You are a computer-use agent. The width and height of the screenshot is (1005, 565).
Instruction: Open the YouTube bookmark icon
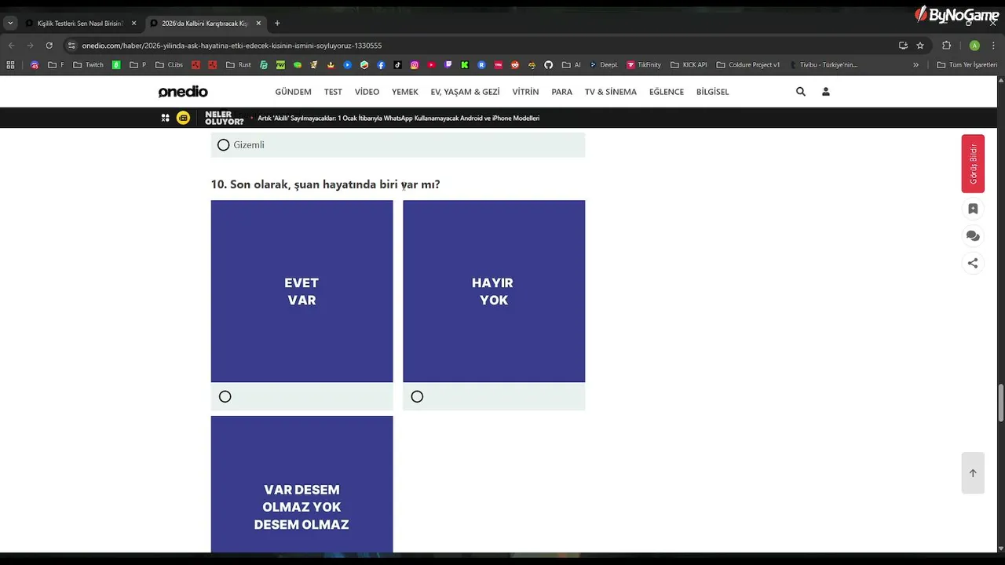pyautogui.click(x=431, y=65)
